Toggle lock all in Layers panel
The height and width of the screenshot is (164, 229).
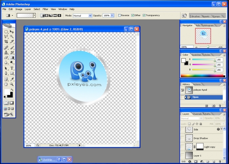tap(201, 124)
